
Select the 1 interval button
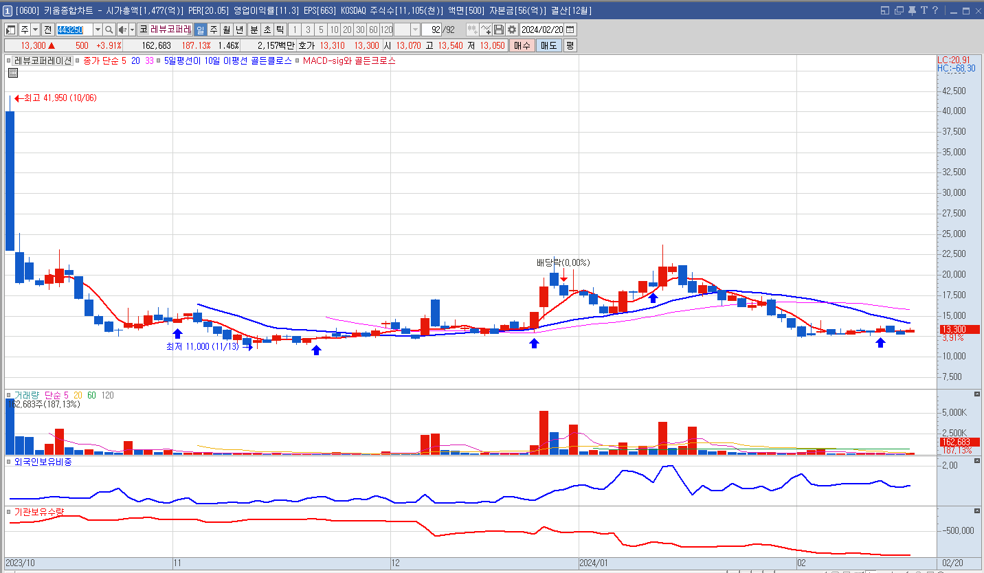(x=295, y=30)
